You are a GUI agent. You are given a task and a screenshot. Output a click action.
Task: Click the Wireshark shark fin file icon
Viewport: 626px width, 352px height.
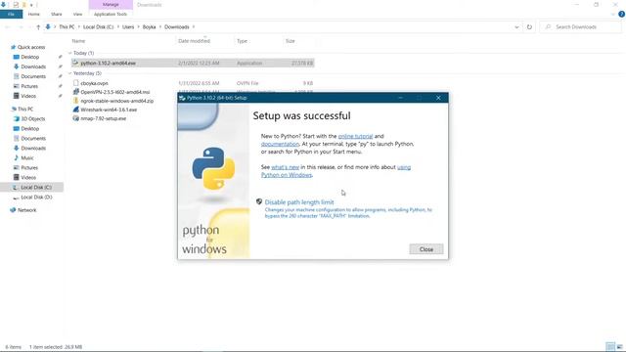pyautogui.click(x=76, y=110)
